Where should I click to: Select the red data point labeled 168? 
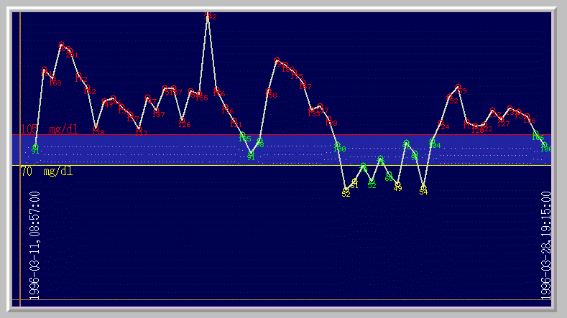(x=52, y=79)
